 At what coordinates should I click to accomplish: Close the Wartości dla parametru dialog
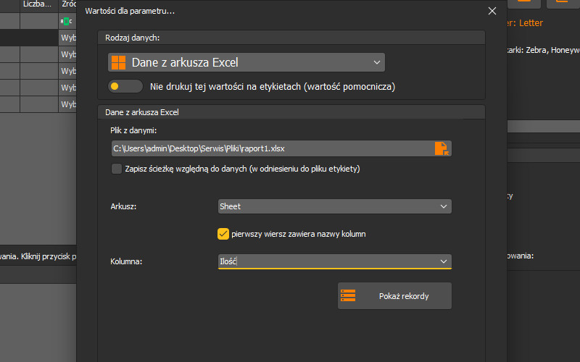tap(492, 11)
